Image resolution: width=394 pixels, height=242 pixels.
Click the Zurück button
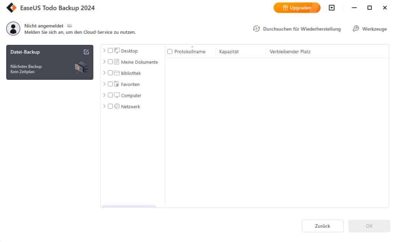click(322, 226)
